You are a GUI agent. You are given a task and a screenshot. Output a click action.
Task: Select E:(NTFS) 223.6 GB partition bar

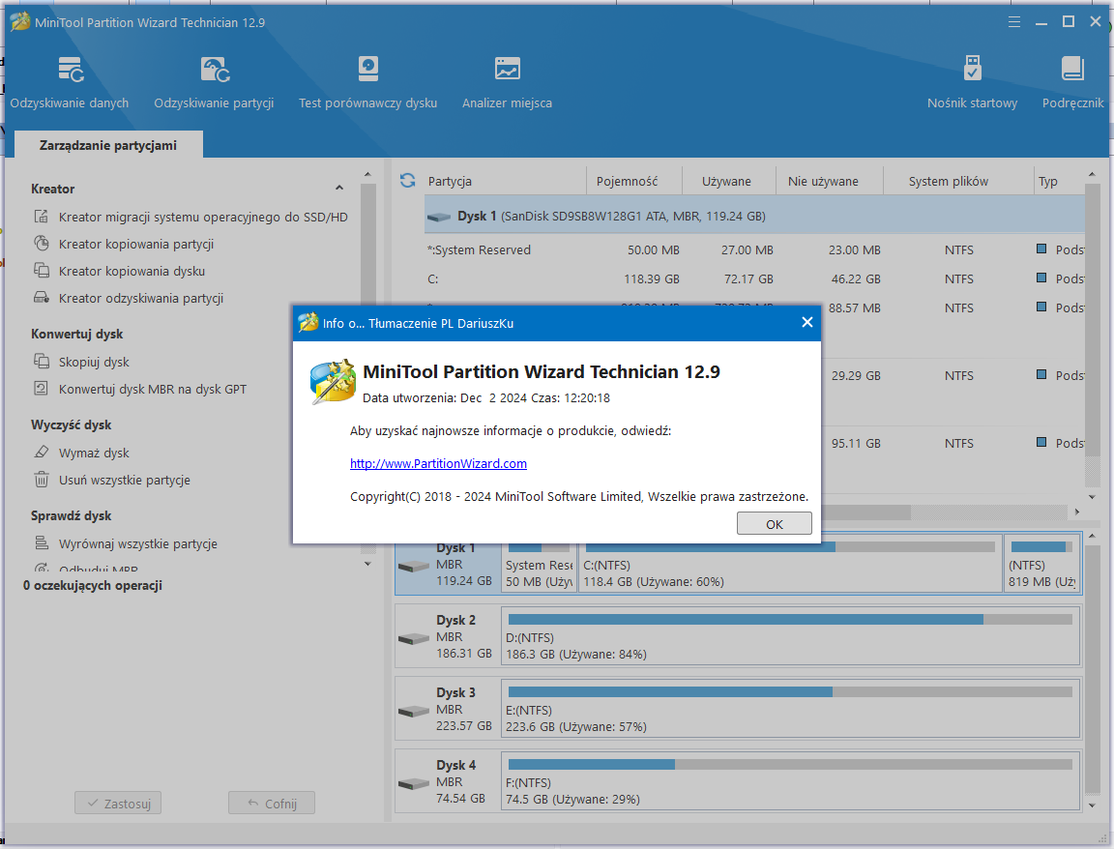coord(790,709)
